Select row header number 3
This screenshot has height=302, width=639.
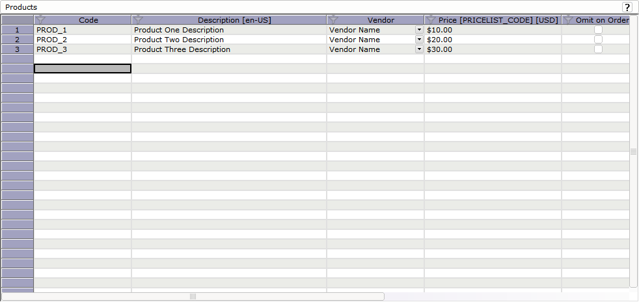(x=17, y=49)
